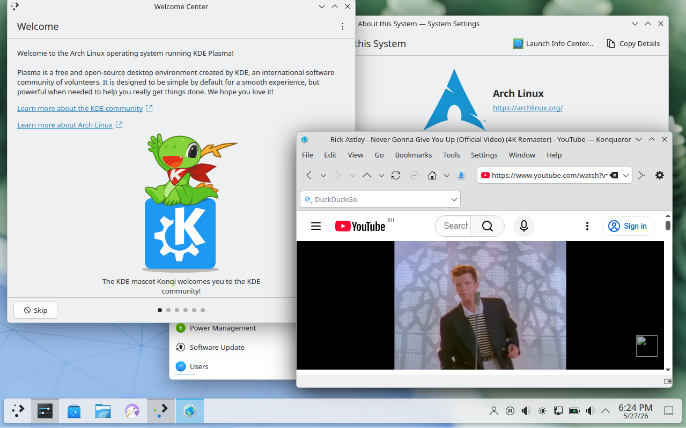Reload the YouTube page in Konqueror
The height and width of the screenshot is (428, 686).
[x=396, y=175]
